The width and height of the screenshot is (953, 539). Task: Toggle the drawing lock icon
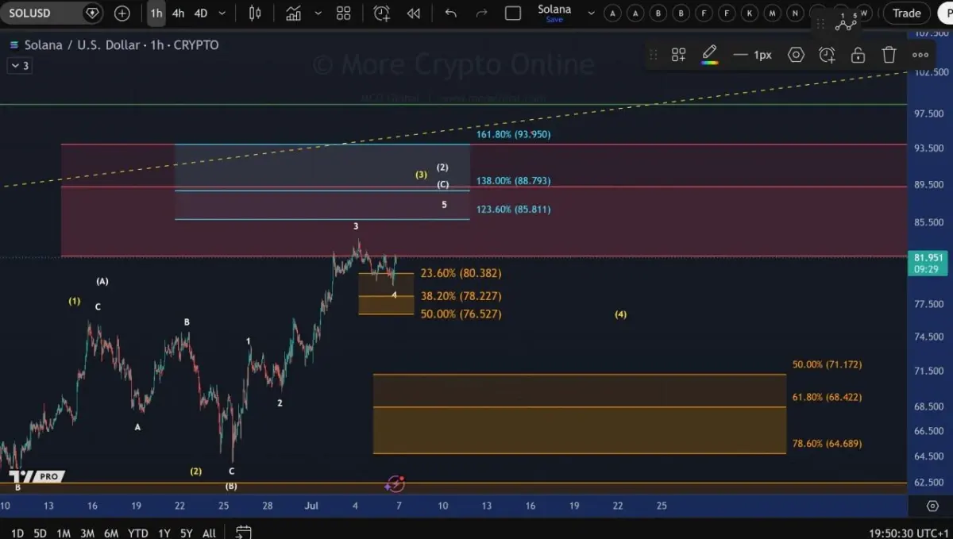pos(858,55)
